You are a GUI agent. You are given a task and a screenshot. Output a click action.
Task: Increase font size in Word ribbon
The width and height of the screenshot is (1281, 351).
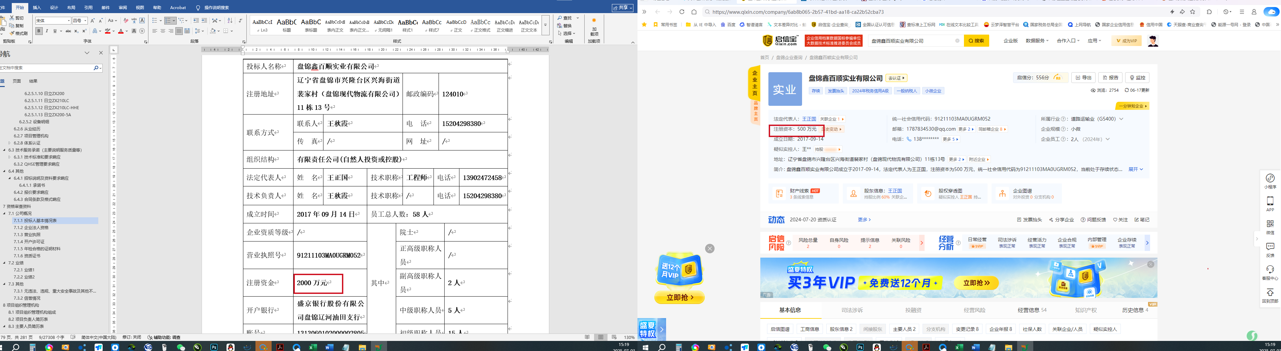point(93,20)
